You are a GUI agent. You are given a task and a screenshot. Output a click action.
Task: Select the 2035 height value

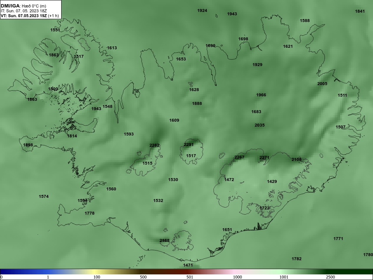tap(260, 125)
